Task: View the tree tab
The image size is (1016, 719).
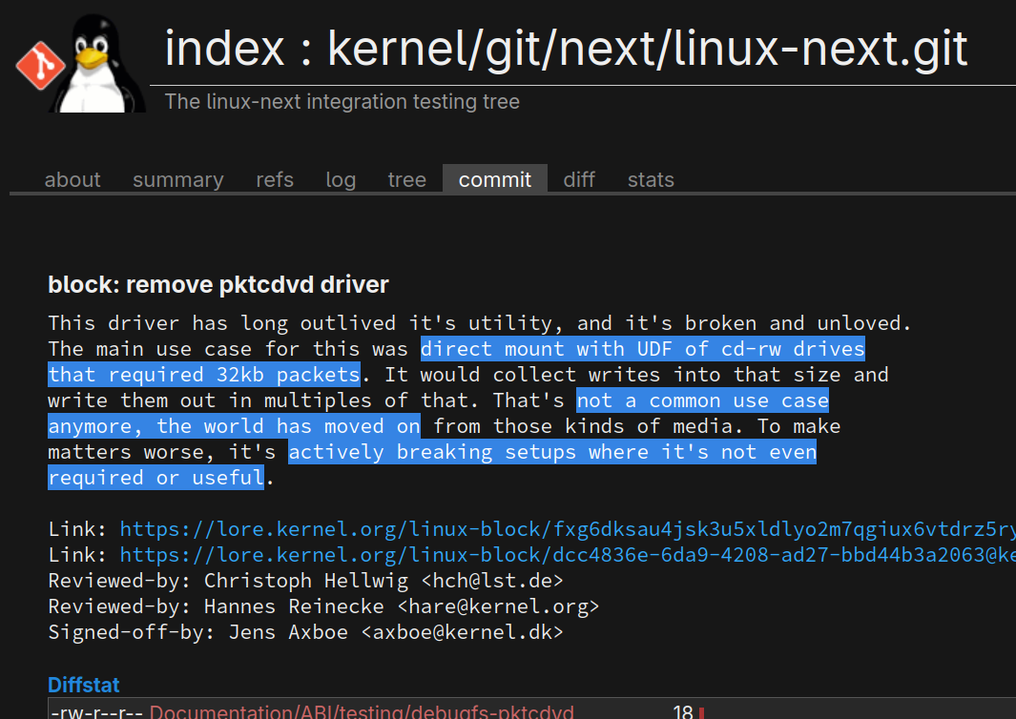Action: [407, 179]
